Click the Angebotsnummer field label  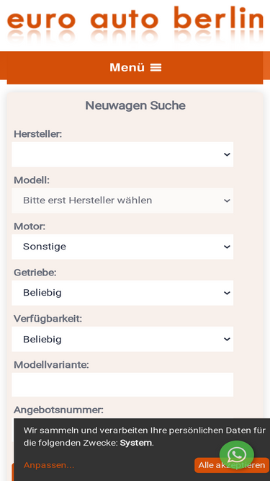58,410
